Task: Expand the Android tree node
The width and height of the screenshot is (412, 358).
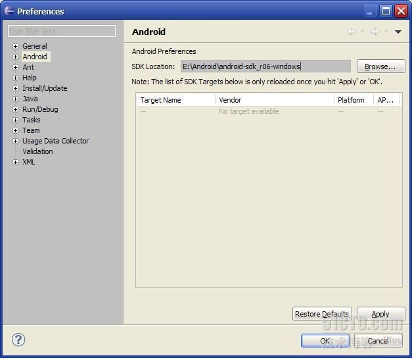Action: pos(16,57)
